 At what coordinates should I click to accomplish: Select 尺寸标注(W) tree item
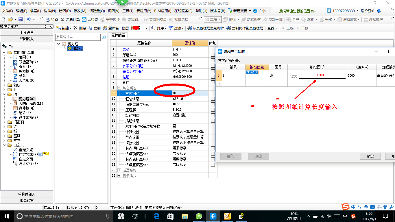28,164
